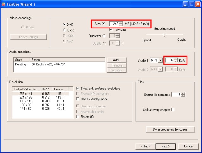Select the XviD codec radio button
The image size is (202, 153).
(64, 24)
